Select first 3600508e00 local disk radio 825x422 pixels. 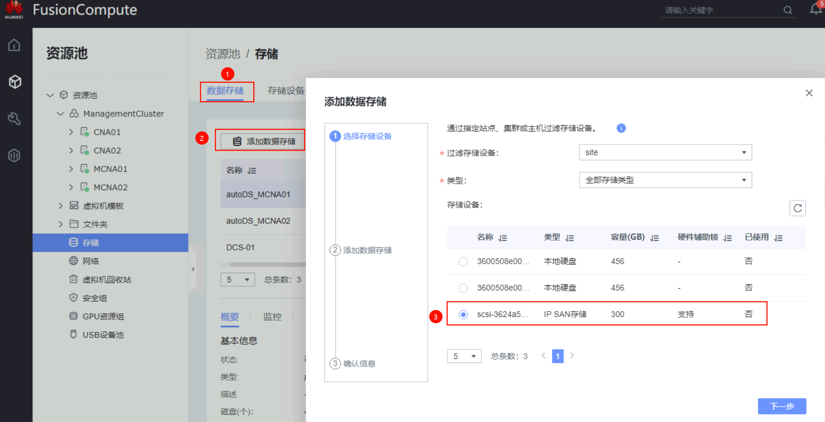point(463,262)
